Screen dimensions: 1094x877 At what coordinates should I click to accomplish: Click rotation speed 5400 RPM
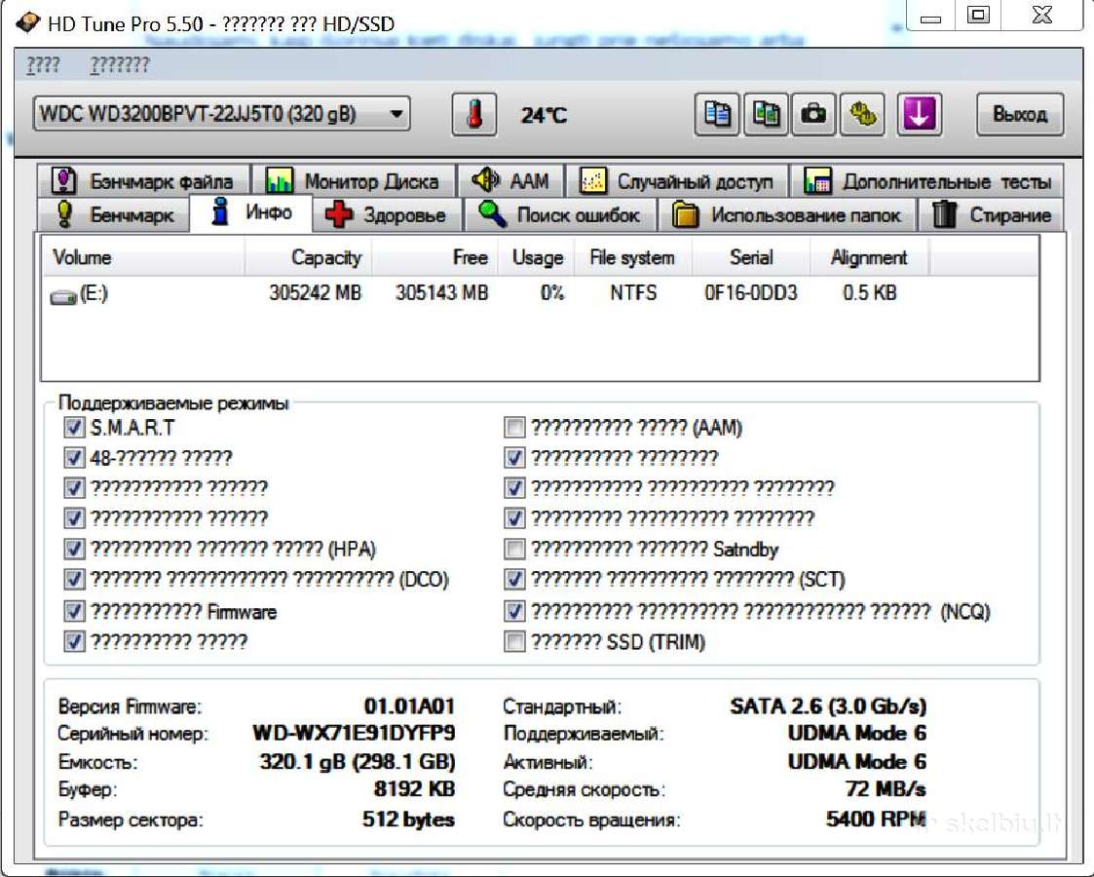tap(877, 820)
